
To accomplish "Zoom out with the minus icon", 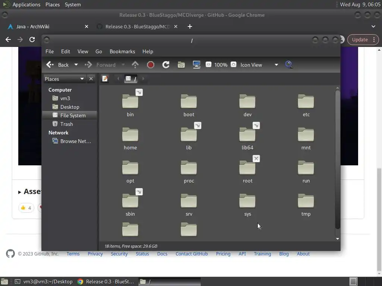I will click(209, 64).
